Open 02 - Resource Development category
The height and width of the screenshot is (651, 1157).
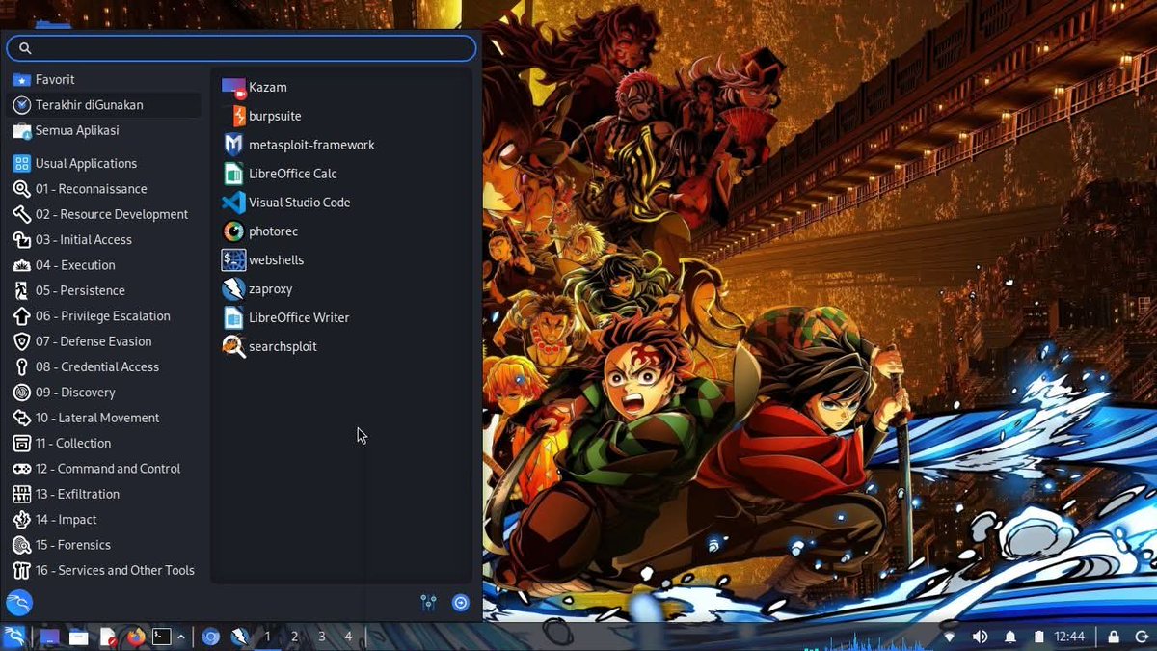[x=105, y=214]
